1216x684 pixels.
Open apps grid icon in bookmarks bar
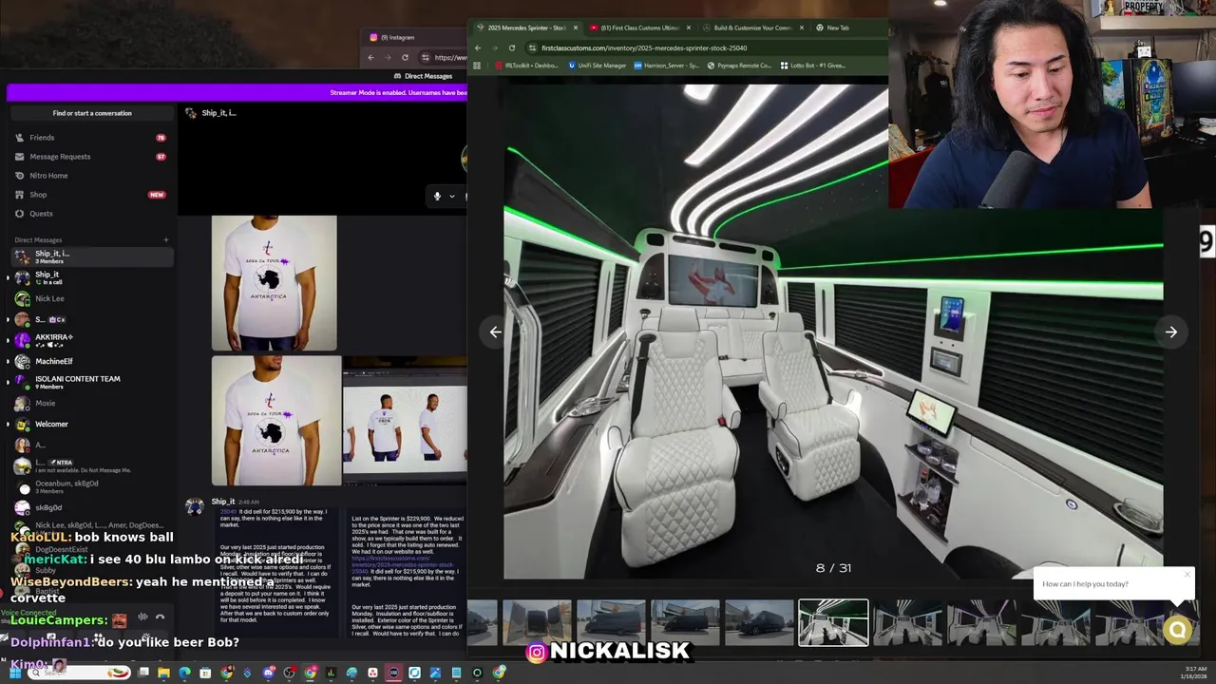(x=477, y=66)
